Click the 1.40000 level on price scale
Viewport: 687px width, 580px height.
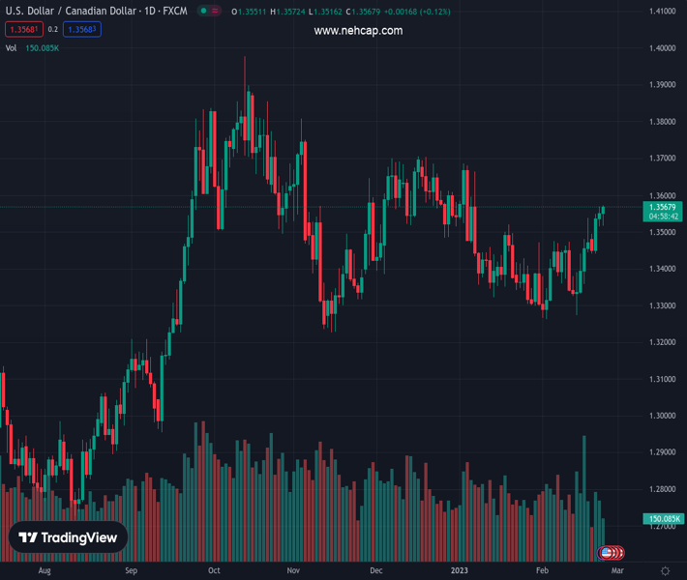click(x=662, y=48)
